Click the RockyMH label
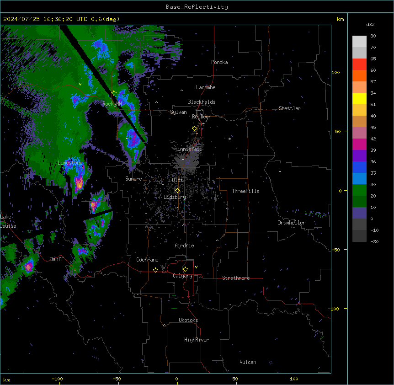The width and height of the screenshot is (394, 385). [112, 103]
